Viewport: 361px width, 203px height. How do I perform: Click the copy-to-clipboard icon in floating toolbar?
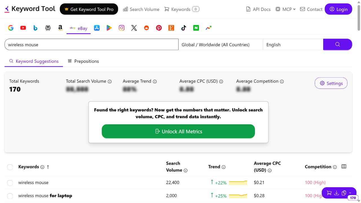(x=344, y=193)
